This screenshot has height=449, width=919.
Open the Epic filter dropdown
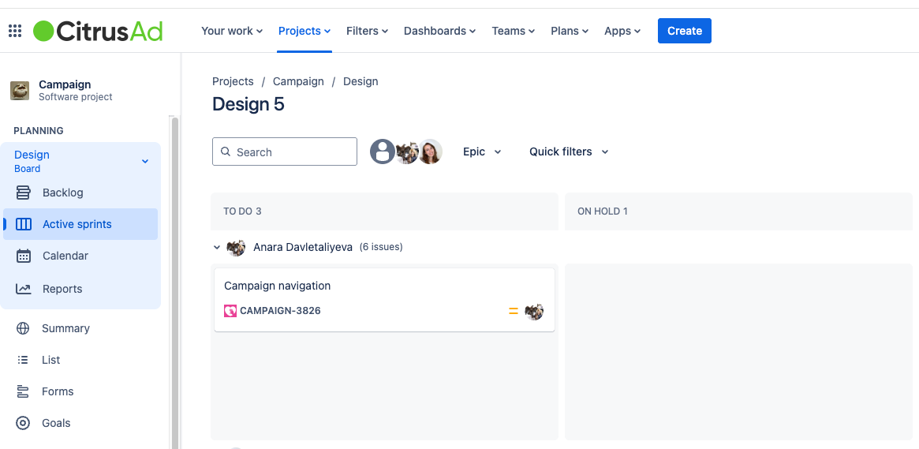[x=482, y=152]
